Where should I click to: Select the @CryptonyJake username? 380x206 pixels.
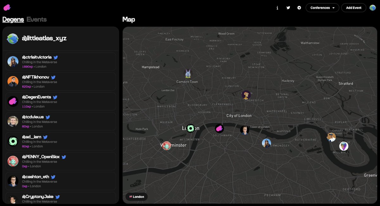tap(38, 197)
